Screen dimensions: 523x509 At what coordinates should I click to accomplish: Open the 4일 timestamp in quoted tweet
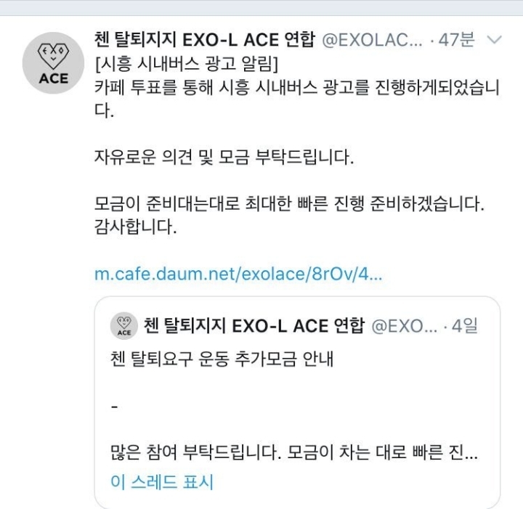(x=465, y=326)
